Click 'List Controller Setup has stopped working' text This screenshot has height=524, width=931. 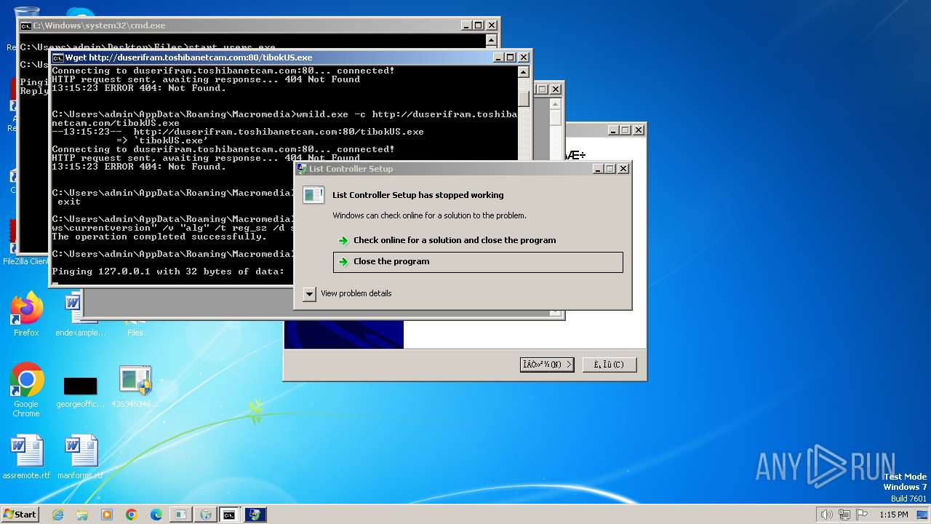[x=417, y=195]
